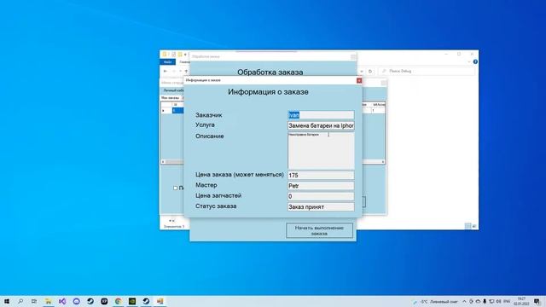Open the black square app icon on taskbar
Screen dimensions: 546x307
(104, 301)
